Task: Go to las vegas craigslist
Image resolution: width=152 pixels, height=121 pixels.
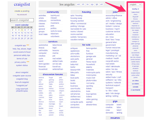Action: click(x=135, y=30)
